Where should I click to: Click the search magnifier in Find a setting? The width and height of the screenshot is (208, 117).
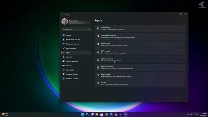[90, 29]
